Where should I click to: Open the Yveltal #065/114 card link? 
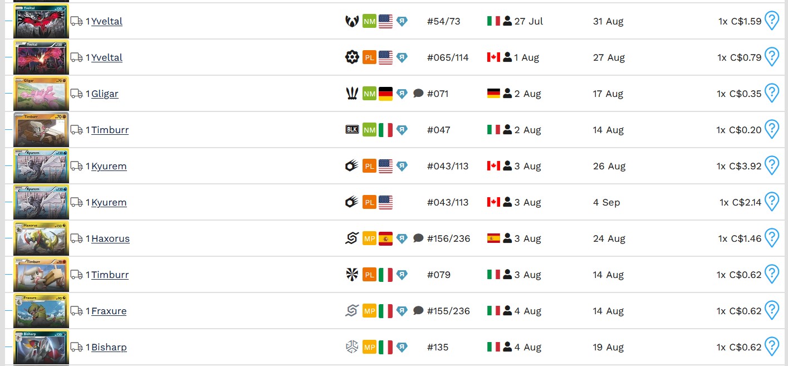pos(107,57)
